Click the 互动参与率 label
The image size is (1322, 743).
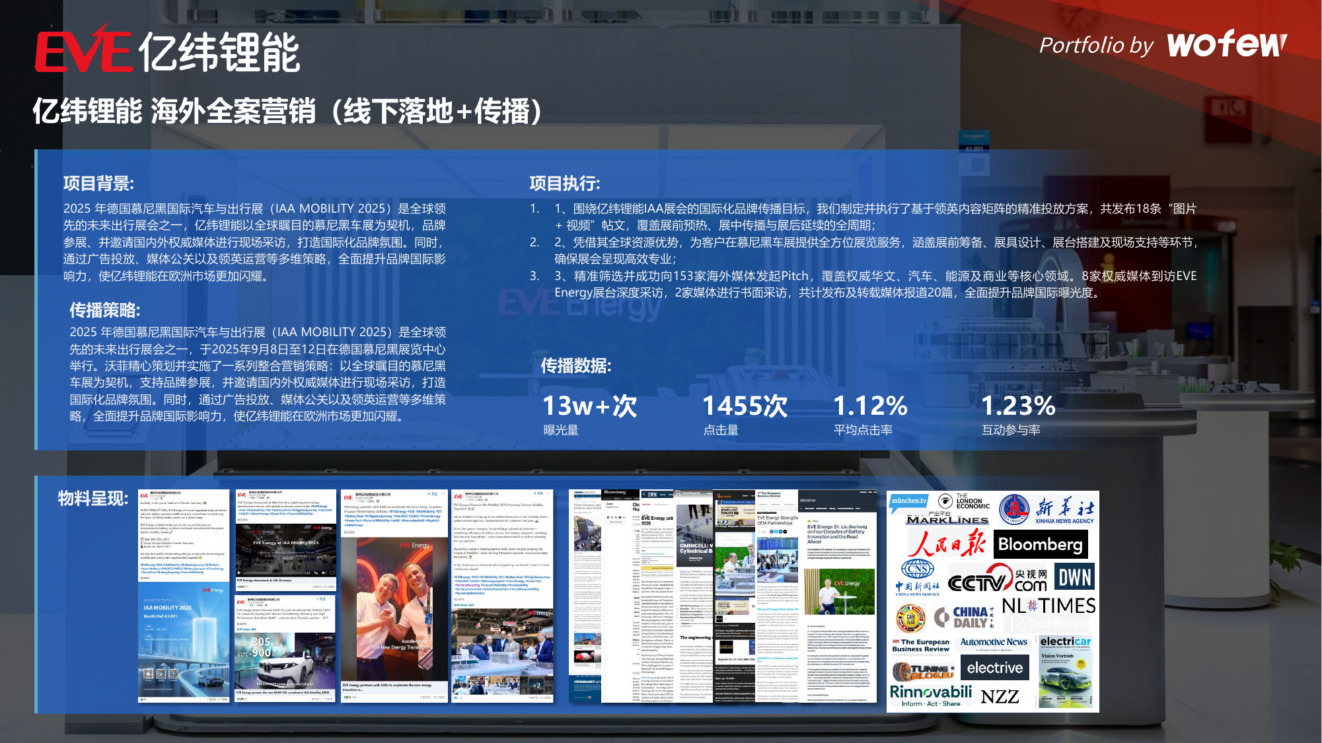point(1011,430)
